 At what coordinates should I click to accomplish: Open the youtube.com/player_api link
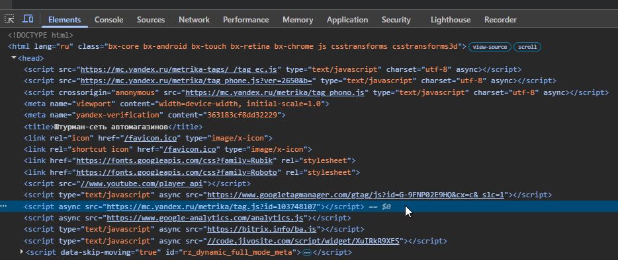(x=142, y=183)
